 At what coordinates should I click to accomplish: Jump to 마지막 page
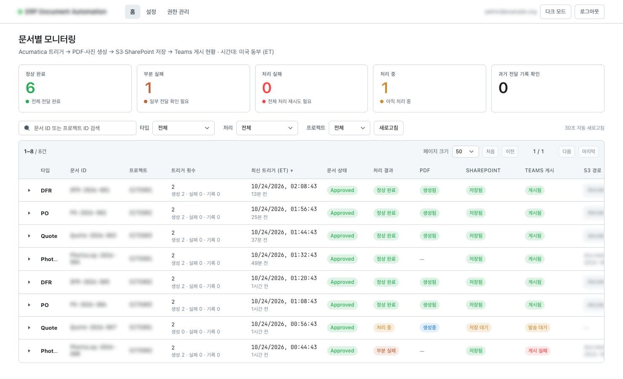[x=588, y=152]
